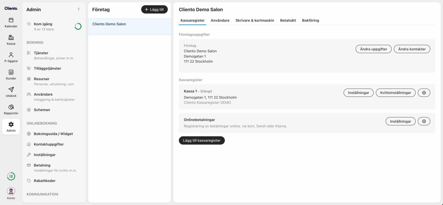The height and width of the screenshot is (205, 443).
Task: Open the checklist progress icon above Konto
Action: [11, 176]
